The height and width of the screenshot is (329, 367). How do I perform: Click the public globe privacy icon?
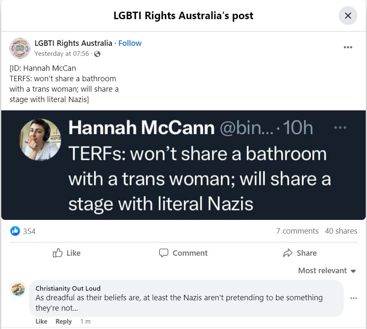coord(97,54)
